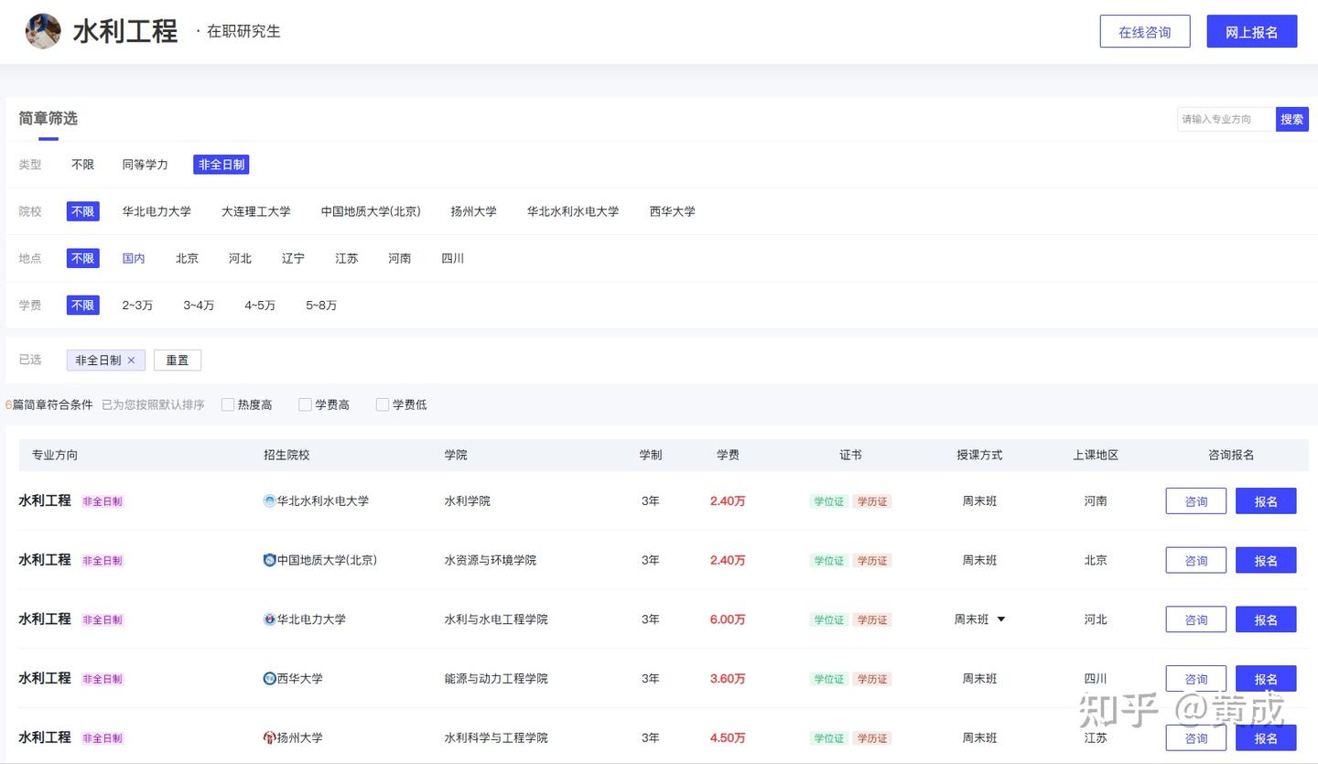Select 不限 in the 地点 filter

[x=83, y=258]
